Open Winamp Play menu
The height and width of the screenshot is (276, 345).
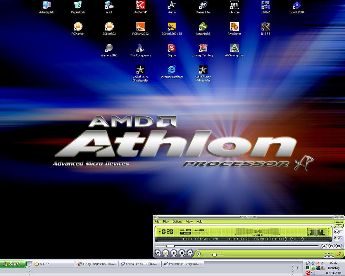click(166, 222)
